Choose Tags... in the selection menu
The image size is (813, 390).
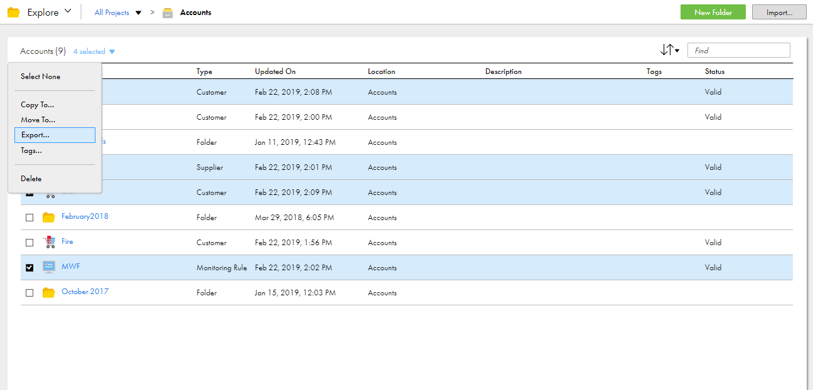pyautogui.click(x=31, y=150)
